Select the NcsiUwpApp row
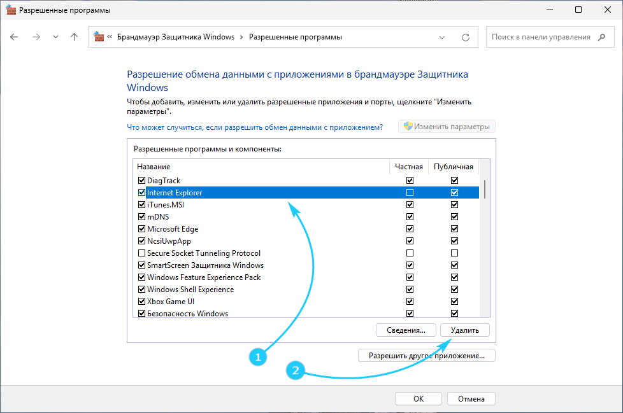623x413 pixels. 306,241
